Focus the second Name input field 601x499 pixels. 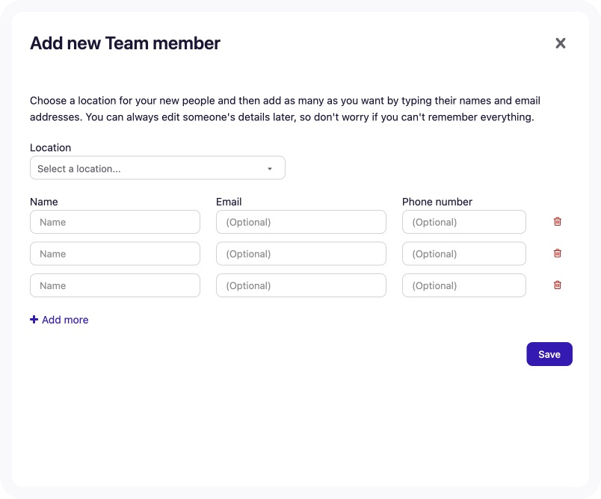coord(114,253)
